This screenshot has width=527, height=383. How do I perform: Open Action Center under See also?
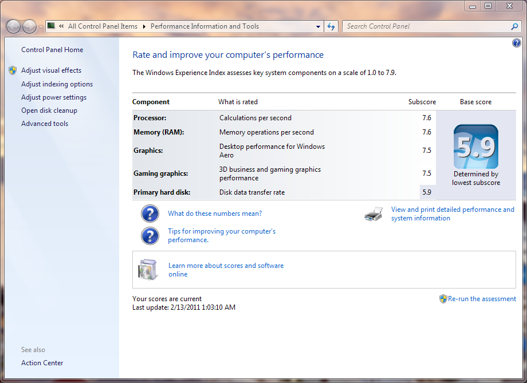click(x=42, y=363)
